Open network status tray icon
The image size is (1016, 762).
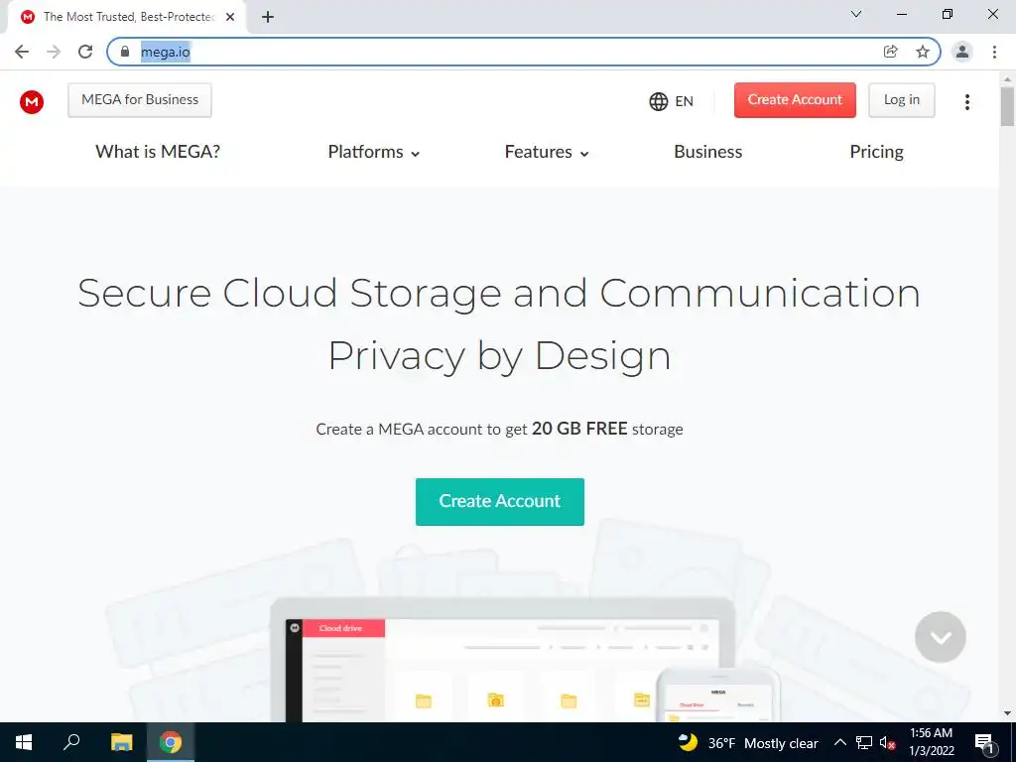pyautogui.click(x=864, y=742)
